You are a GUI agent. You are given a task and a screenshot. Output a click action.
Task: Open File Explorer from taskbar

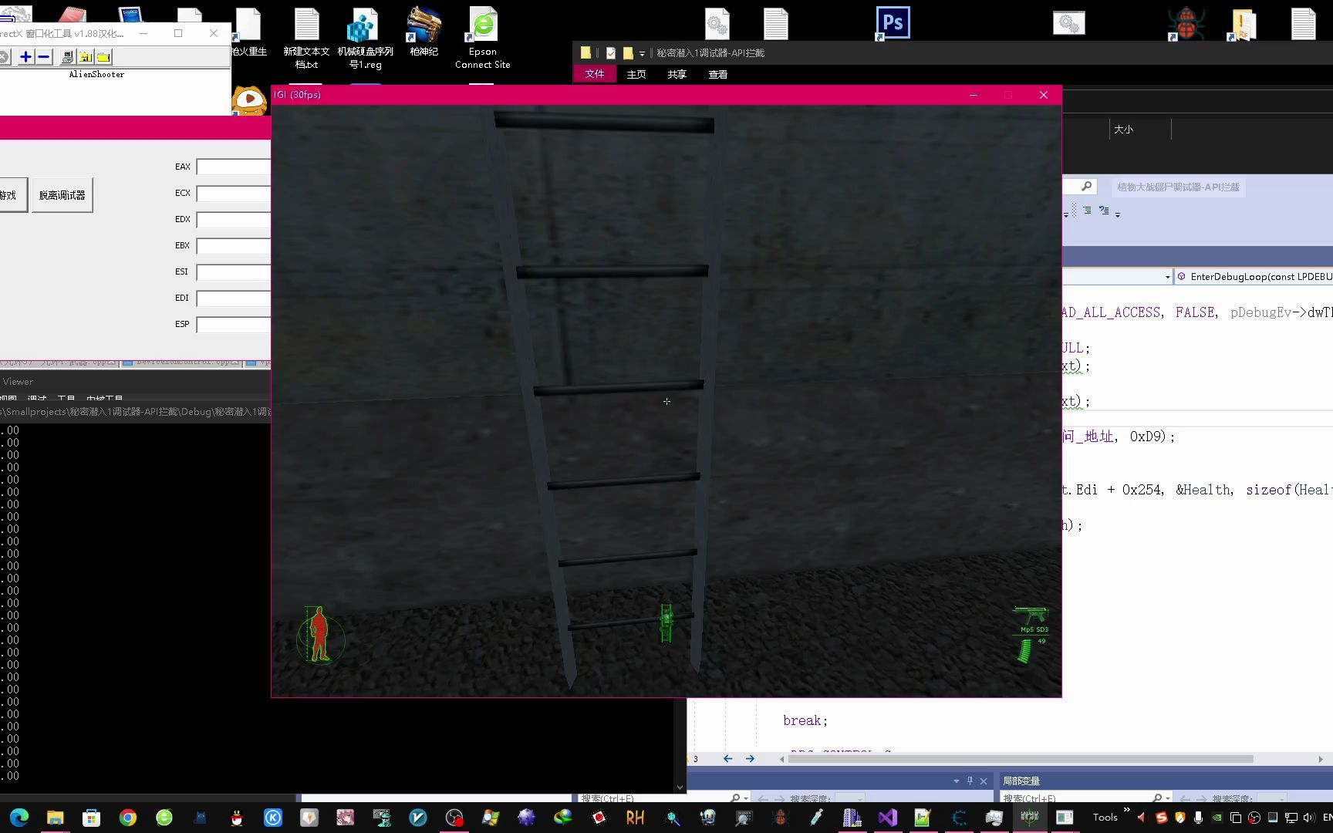pyautogui.click(x=55, y=818)
